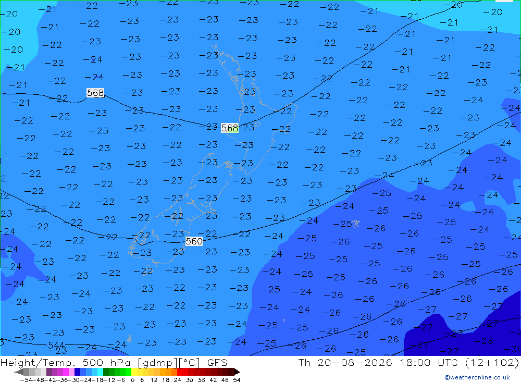521x382 pixels.
Task: Click the highlighted 568 contour label over North Island
Action: [230, 128]
